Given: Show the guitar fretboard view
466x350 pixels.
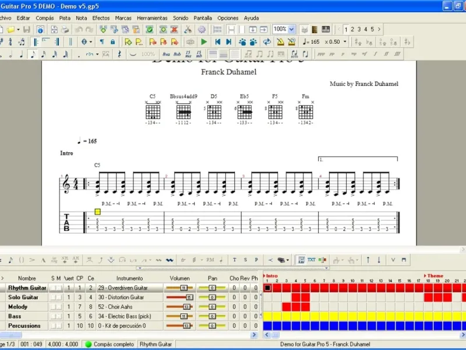Looking at the screenshot, I should click(315, 29).
